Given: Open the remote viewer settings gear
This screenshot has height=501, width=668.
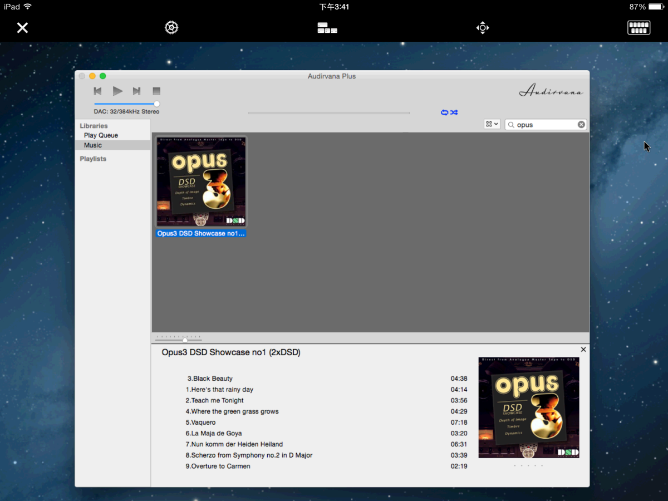Looking at the screenshot, I should point(171,28).
